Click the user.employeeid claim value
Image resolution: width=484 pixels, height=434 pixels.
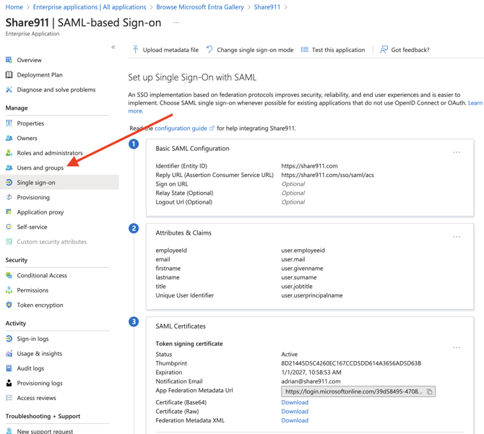pos(303,250)
